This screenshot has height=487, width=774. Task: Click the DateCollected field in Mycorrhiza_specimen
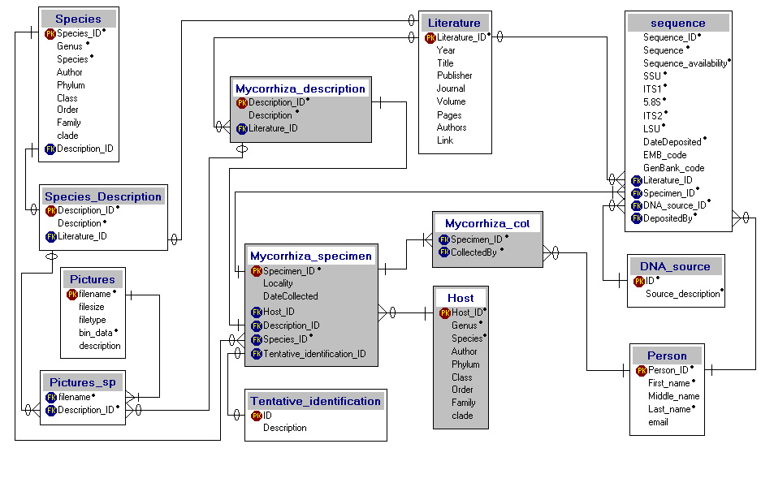click(x=291, y=296)
